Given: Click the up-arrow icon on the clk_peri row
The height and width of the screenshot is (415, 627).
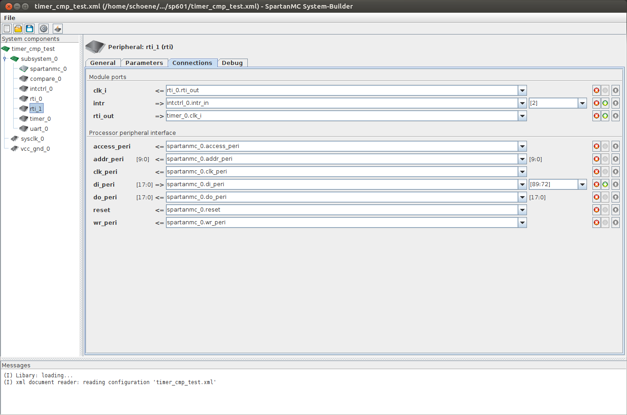Looking at the screenshot, I should tap(615, 172).
